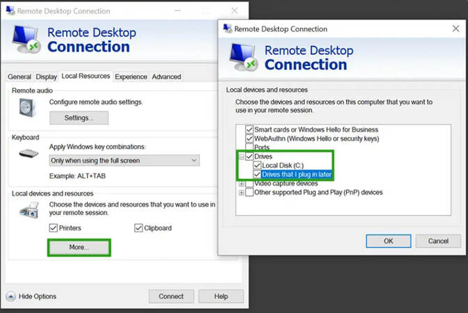
Task: Minimize the main Remote Desktop Connection window
Action: point(178,10)
